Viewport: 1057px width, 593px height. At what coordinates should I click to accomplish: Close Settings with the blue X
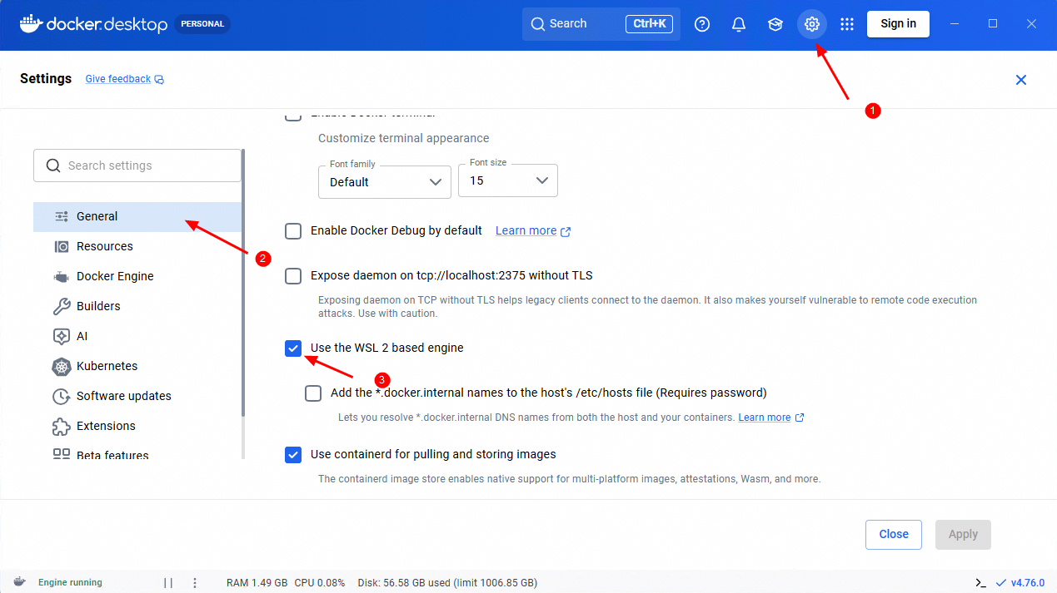click(x=1021, y=80)
